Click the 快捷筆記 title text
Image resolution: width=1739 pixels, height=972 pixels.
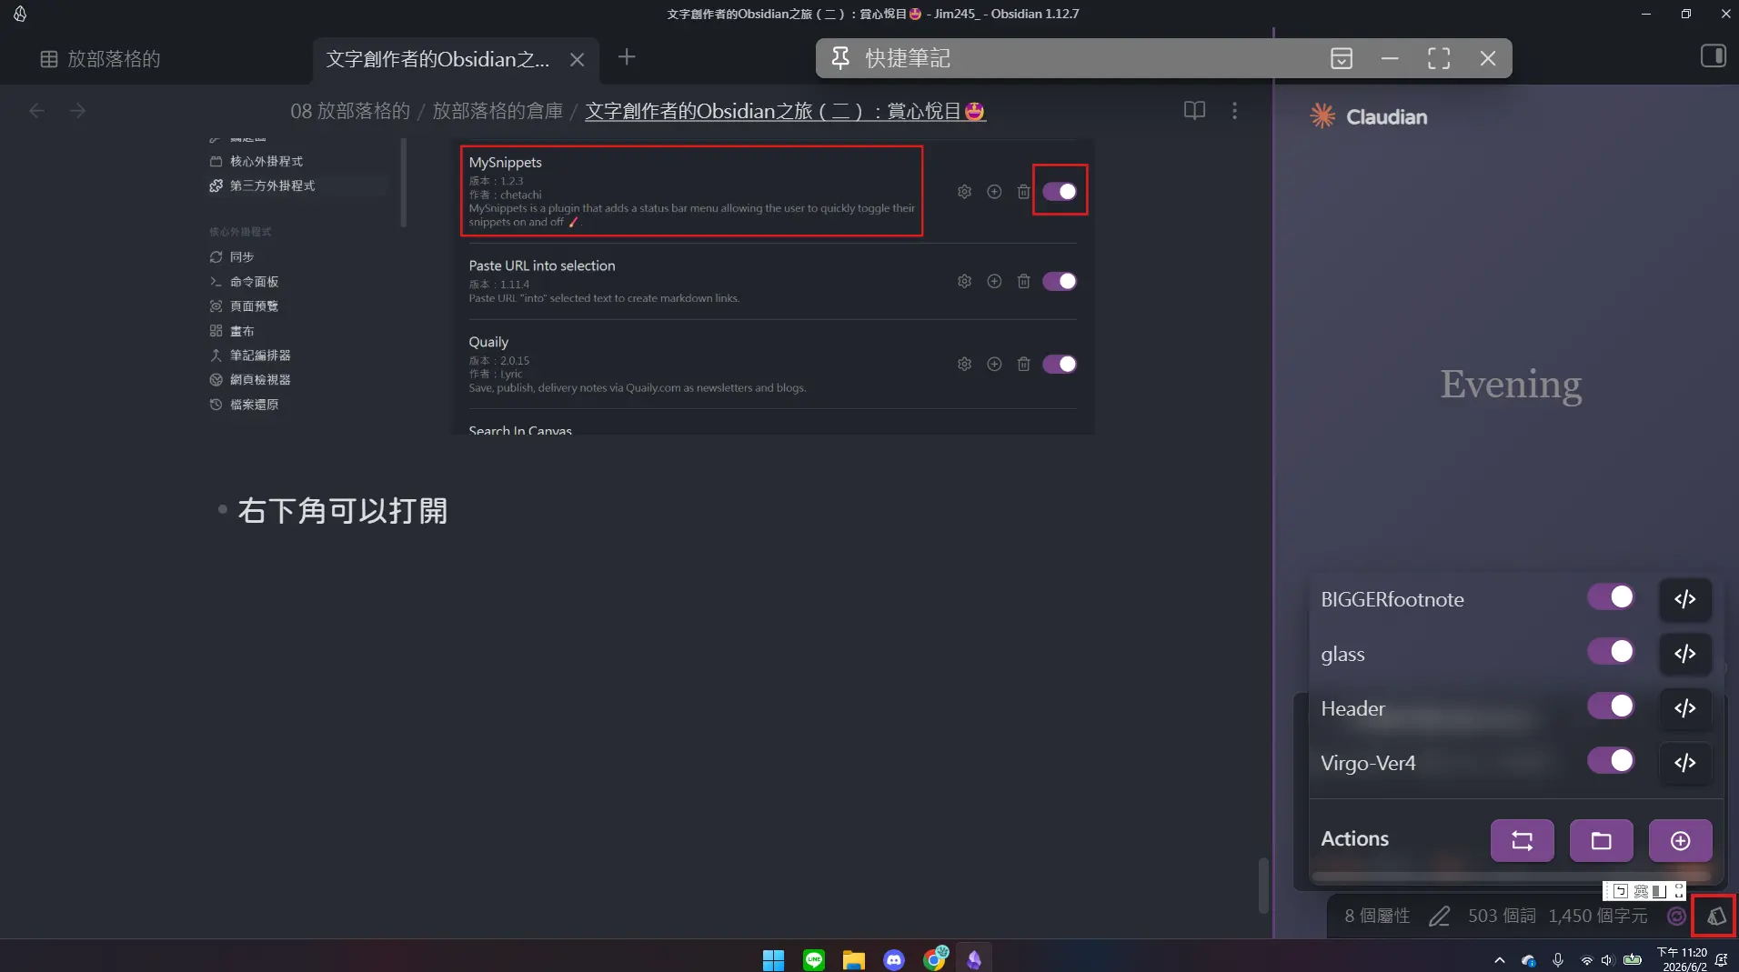tap(908, 58)
